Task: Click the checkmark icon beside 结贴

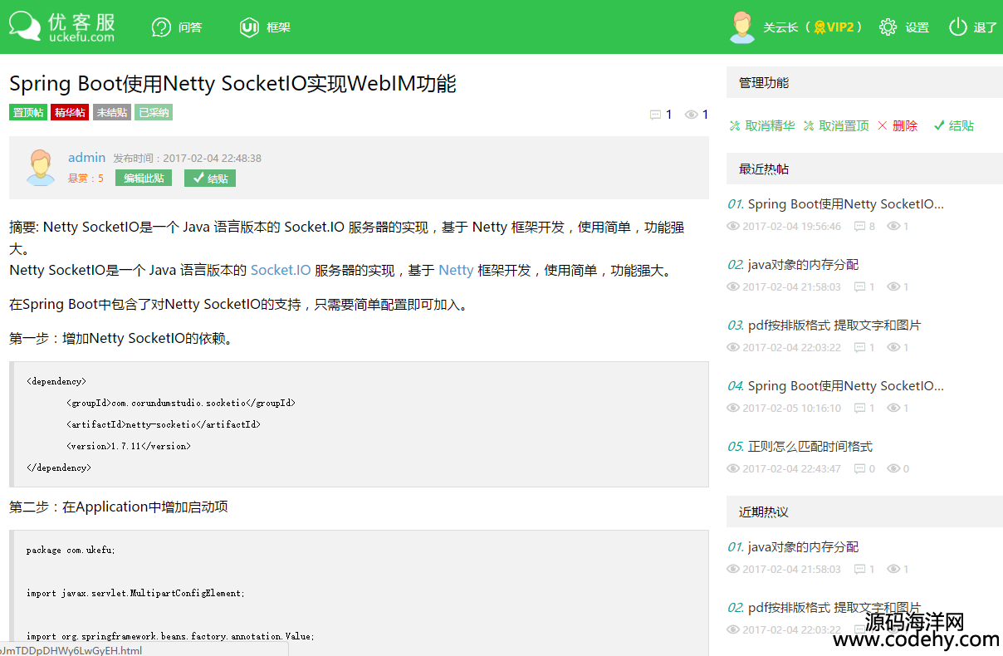Action: tap(939, 126)
